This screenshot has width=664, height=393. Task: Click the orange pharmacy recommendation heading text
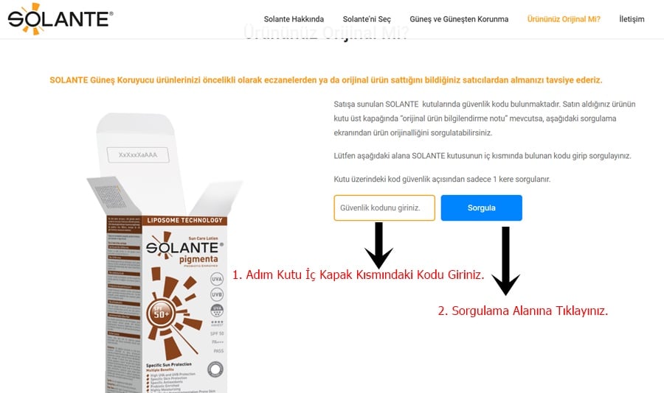point(325,80)
